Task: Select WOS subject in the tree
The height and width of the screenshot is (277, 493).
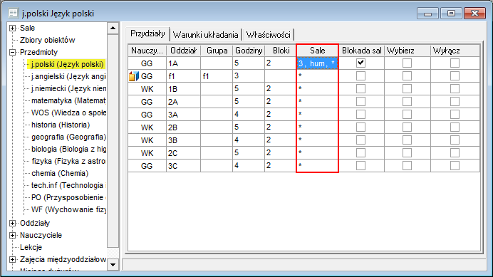Action: (68, 113)
